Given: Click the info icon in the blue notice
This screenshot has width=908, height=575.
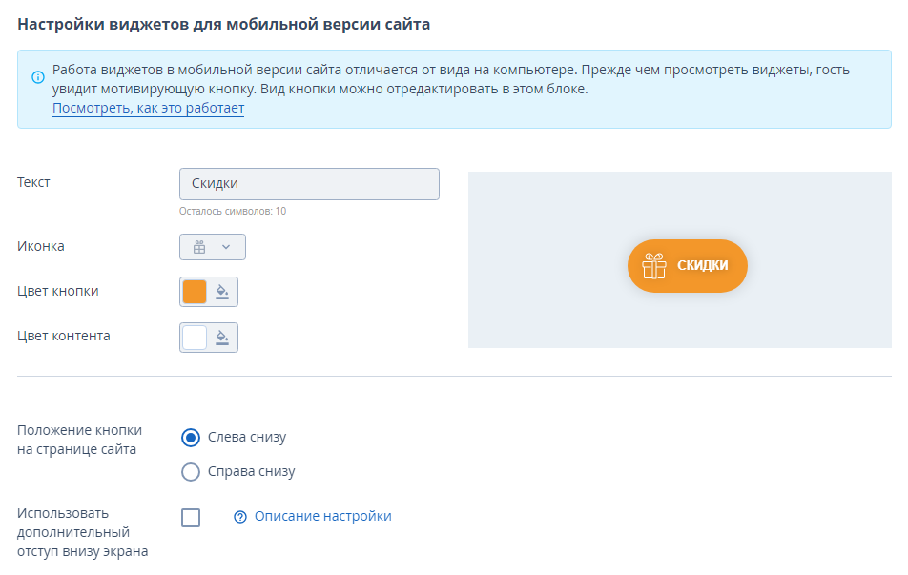Looking at the screenshot, I should [x=37, y=77].
